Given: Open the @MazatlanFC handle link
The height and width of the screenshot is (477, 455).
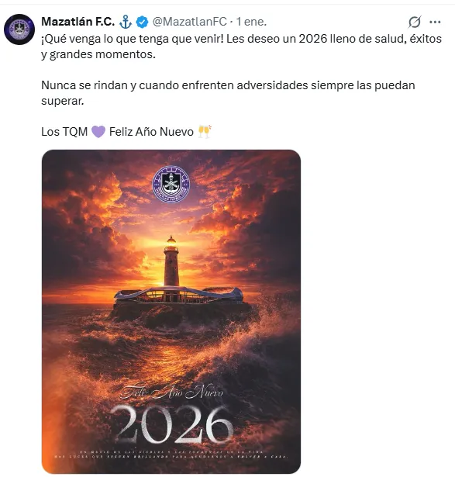Looking at the screenshot, I should pyautogui.click(x=190, y=22).
